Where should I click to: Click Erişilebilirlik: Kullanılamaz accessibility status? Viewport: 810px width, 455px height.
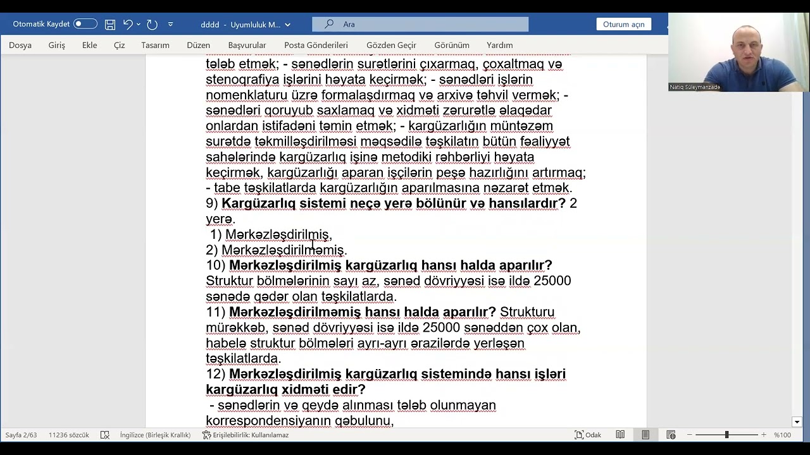coord(246,435)
